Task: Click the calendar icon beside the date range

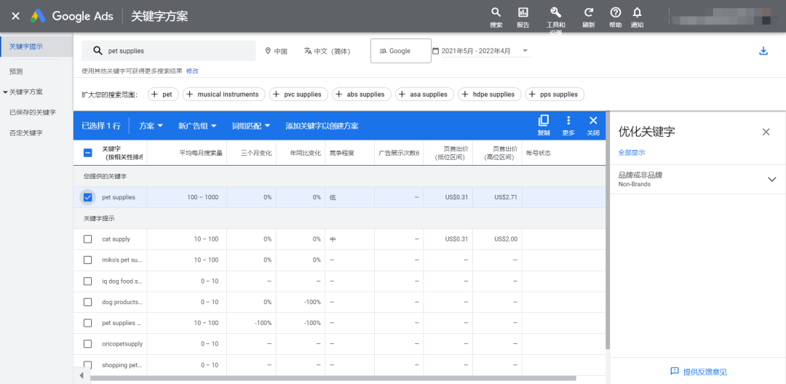Action: click(x=436, y=51)
